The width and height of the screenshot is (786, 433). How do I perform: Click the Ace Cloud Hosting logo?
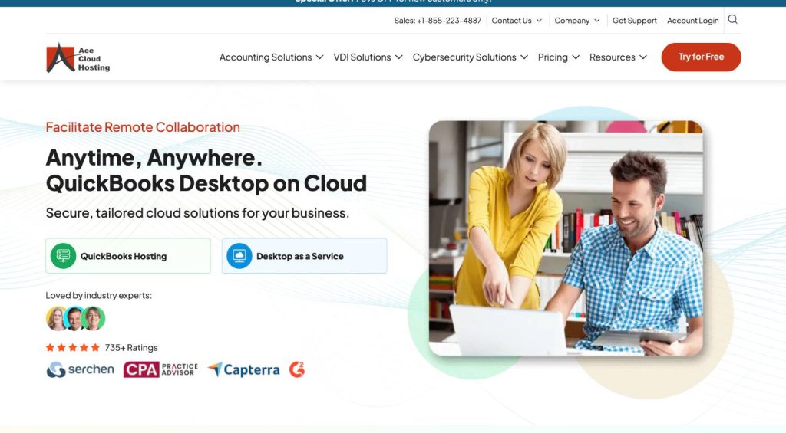click(x=78, y=57)
